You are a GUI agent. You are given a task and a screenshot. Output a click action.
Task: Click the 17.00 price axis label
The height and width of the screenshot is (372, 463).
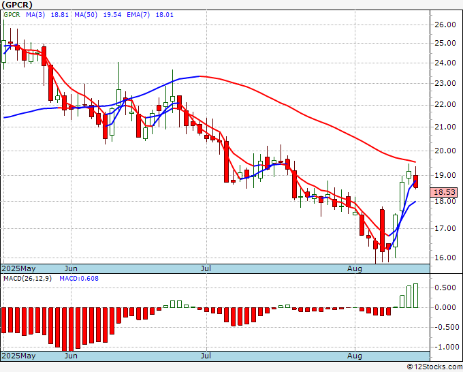(x=445, y=228)
